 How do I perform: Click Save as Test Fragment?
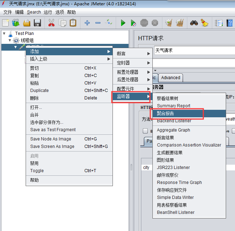tap(69, 130)
